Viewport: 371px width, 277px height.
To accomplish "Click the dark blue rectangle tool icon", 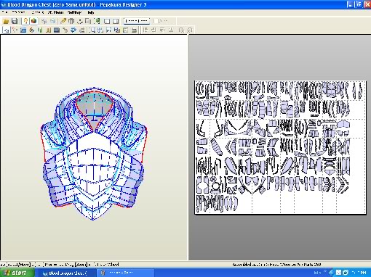I will (x=57, y=30).
